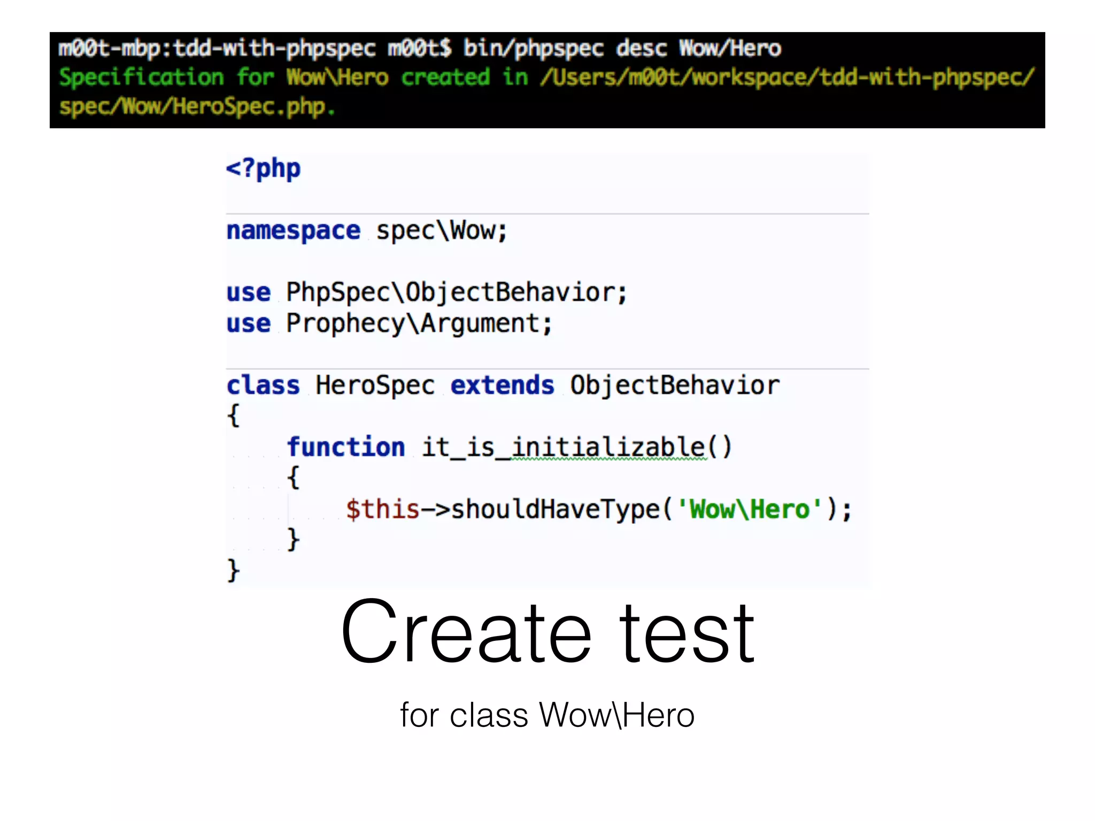
Task: Click the terminal command 'bin/phpspec desc Wow/Hero'
Action: click(x=622, y=49)
